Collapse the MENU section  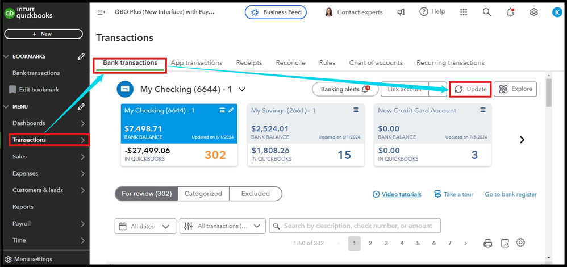[6, 107]
